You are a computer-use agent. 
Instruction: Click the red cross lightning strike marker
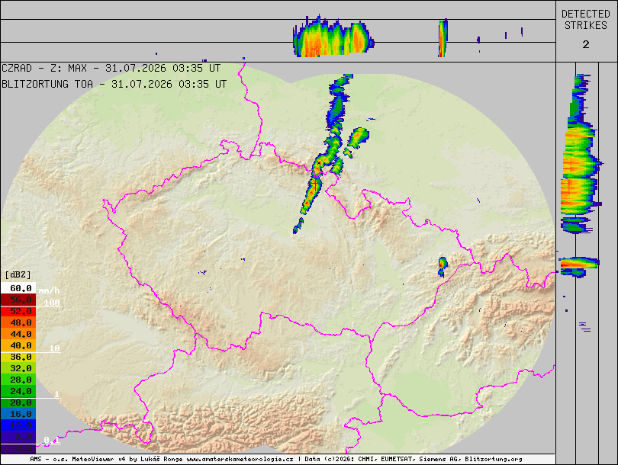point(315,184)
